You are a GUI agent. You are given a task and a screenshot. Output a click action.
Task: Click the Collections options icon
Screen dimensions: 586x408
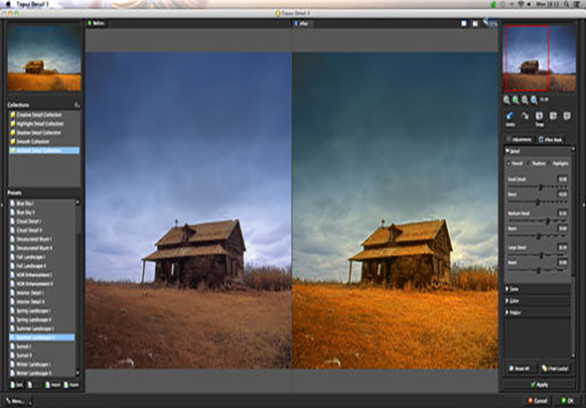76,105
